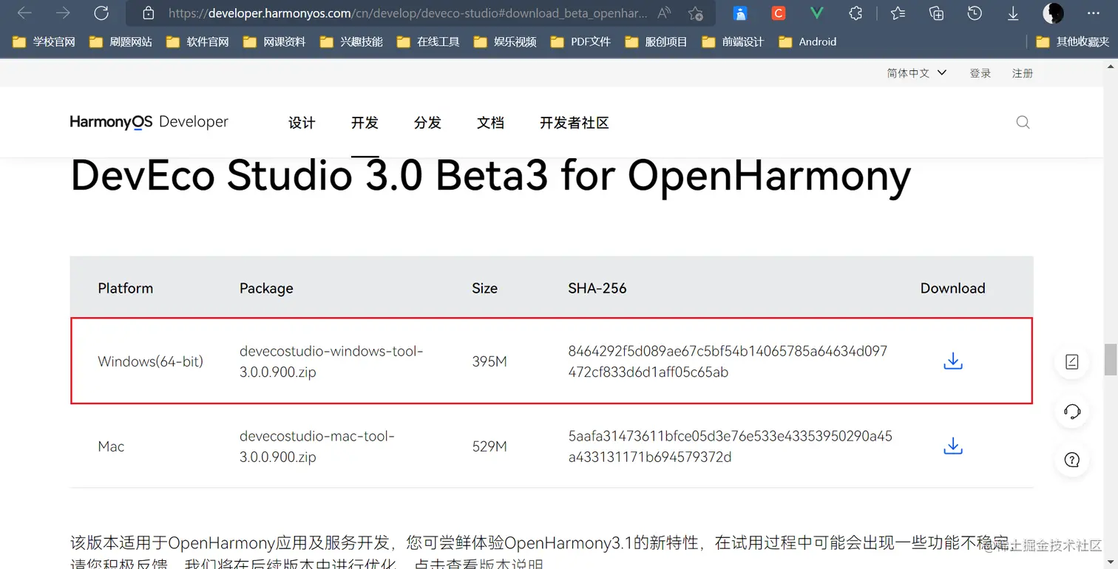Click the Package column header
1118x569 pixels.
pos(266,288)
